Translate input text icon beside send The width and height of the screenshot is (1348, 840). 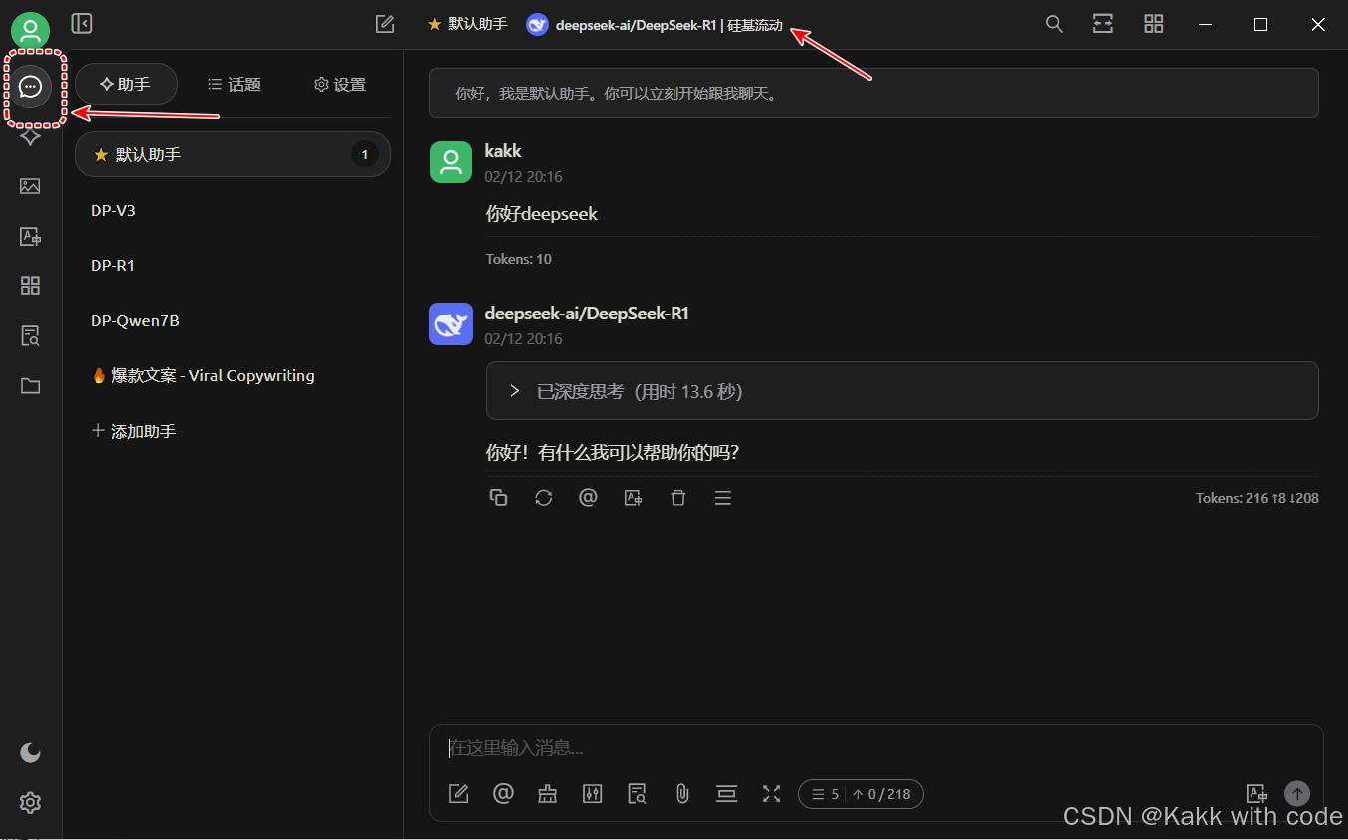click(x=1257, y=793)
